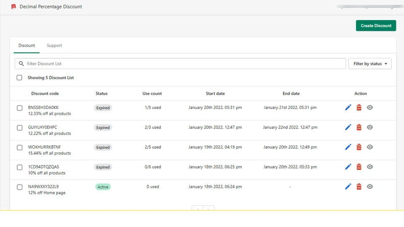The image size is (404, 227).
Task: View discount BNSS8H3DA0KK with eye icon
Action: click(x=370, y=107)
